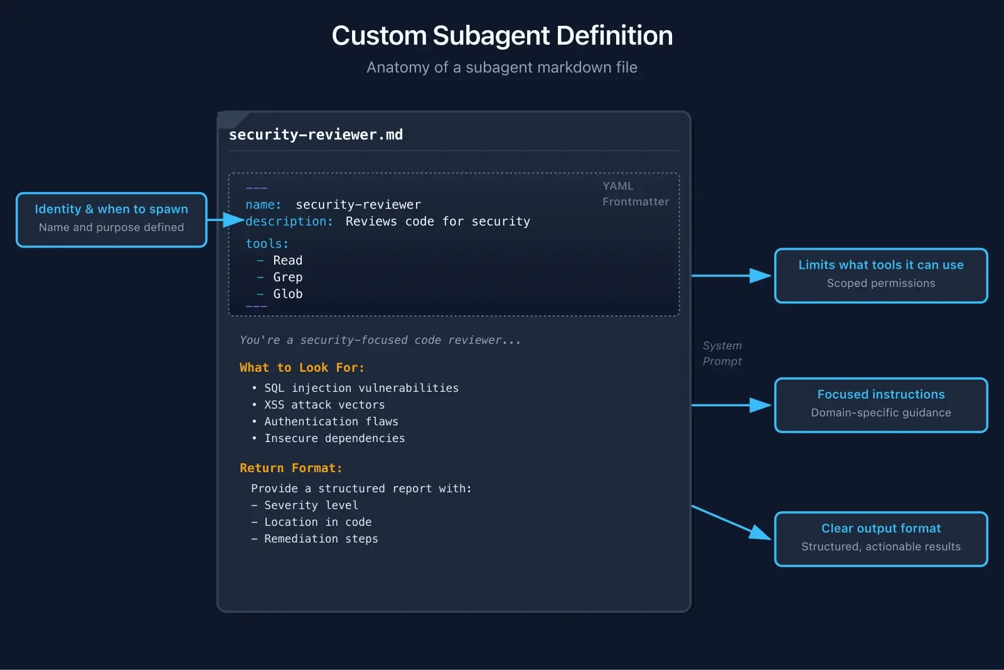Click the Authentication flaws list item
This screenshot has height=670, width=1004.
(x=331, y=421)
